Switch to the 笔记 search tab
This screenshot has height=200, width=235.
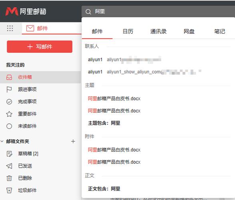click(x=219, y=32)
